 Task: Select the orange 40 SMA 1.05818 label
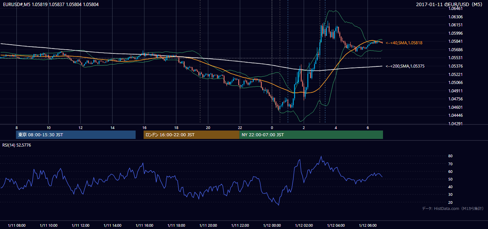pyautogui.click(x=404, y=43)
